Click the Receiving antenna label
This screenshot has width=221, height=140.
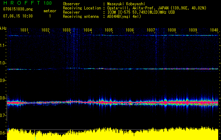pyautogui.click(x=81, y=16)
